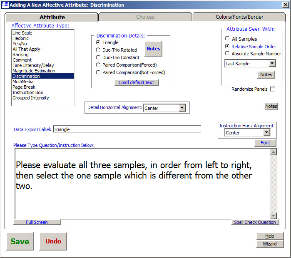
Task: Open the Last Sample dropdown
Action: point(272,64)
